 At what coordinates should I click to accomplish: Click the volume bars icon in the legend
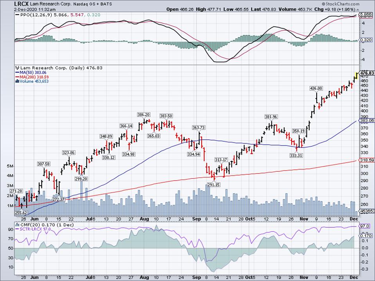point(17,82)
